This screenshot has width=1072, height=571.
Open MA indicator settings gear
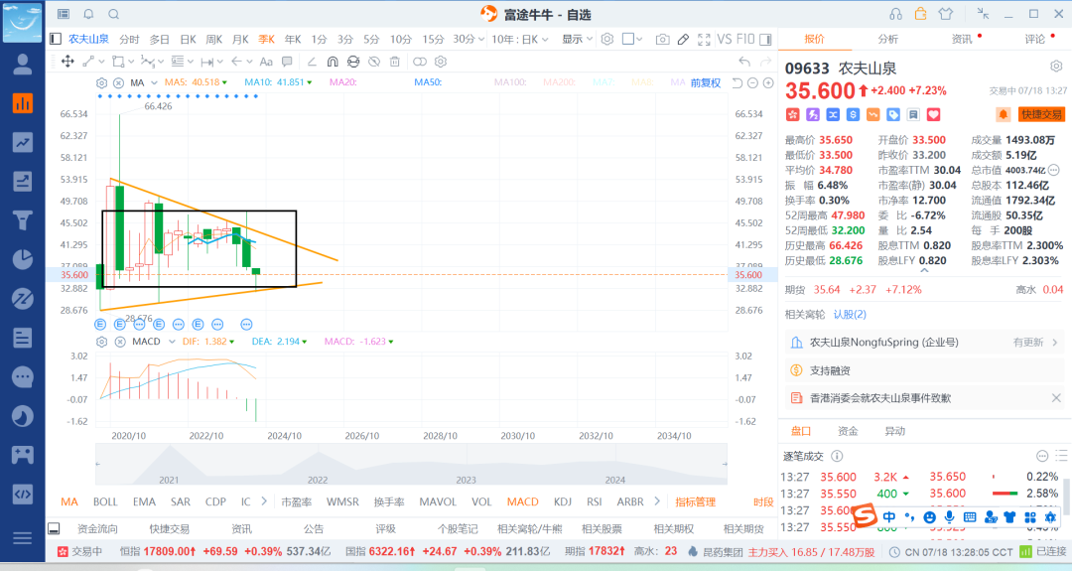click(x=101, y=82)
